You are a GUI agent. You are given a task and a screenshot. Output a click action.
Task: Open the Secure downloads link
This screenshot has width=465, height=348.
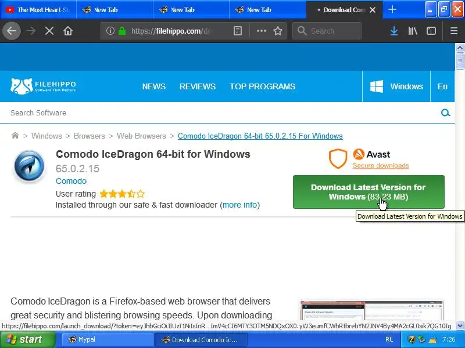381,165
